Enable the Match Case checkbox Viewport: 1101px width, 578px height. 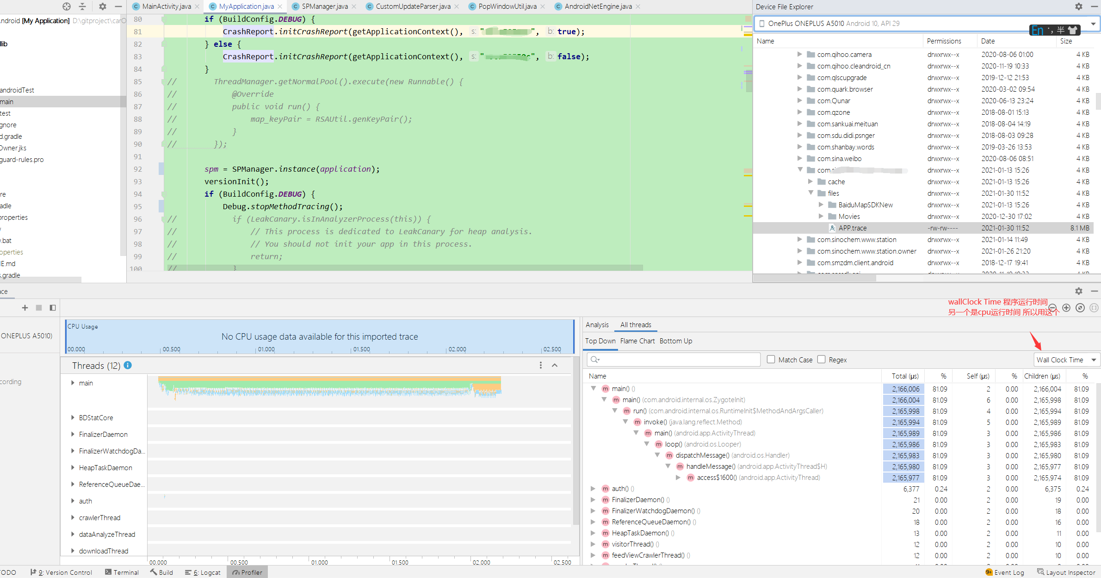pos(771,360)
